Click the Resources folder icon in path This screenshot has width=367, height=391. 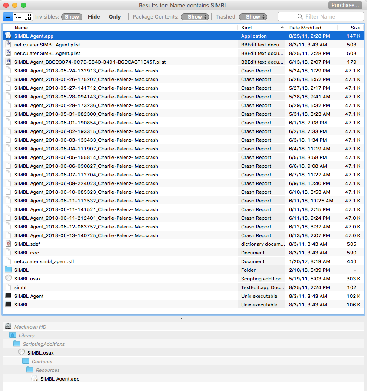(x=30, y=370)
